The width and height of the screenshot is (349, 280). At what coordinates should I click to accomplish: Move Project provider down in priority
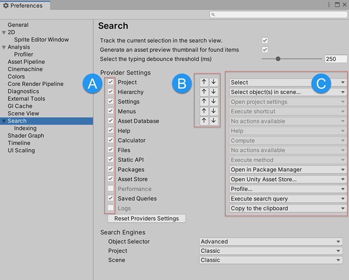pos(214,82)
